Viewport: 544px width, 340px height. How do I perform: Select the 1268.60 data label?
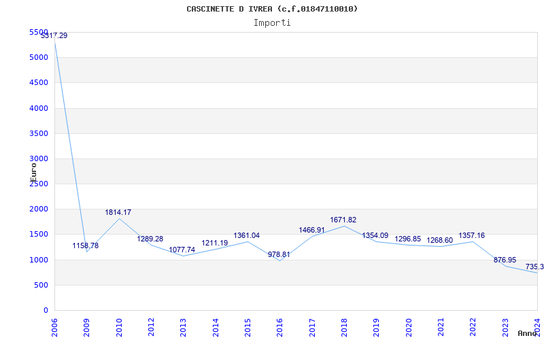click(439, 241)
